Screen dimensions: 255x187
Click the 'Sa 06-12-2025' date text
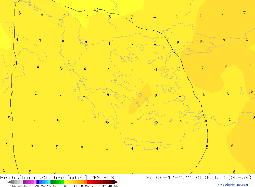pos(169,177)
